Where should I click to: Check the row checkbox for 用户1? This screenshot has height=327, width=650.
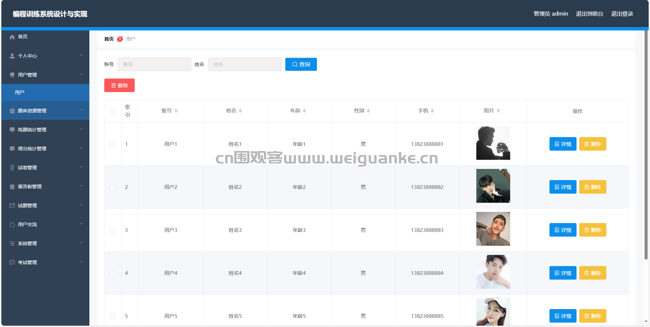point(112,144)
